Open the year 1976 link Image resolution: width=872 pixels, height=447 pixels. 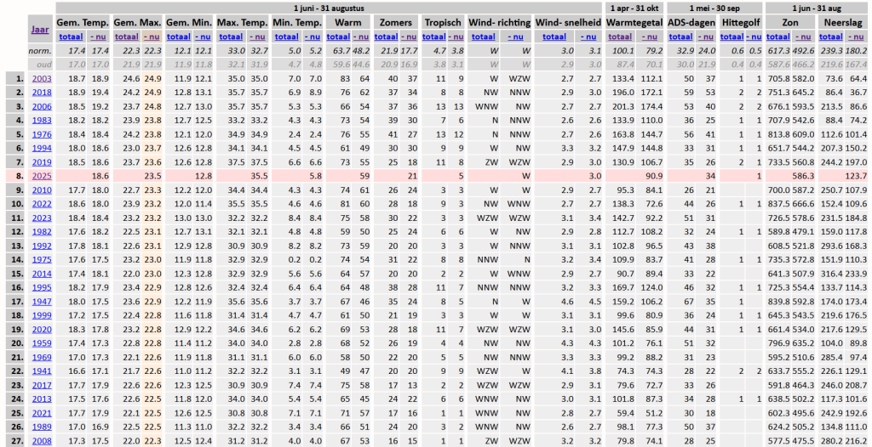pyautogui.click(x=42, y=134)
